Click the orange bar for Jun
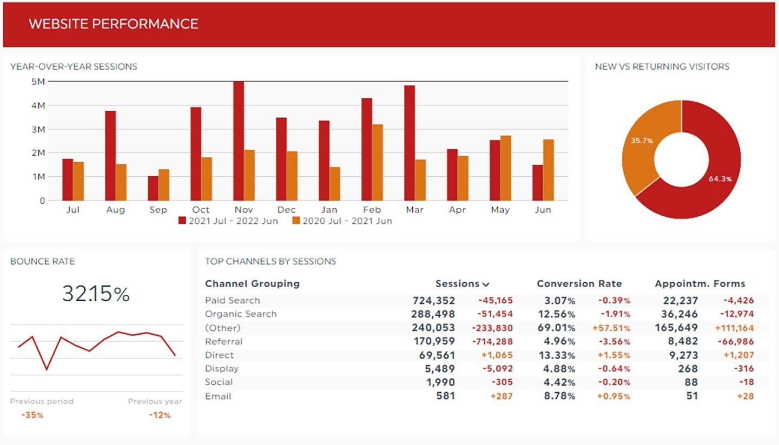 click(x=548, y=170)
